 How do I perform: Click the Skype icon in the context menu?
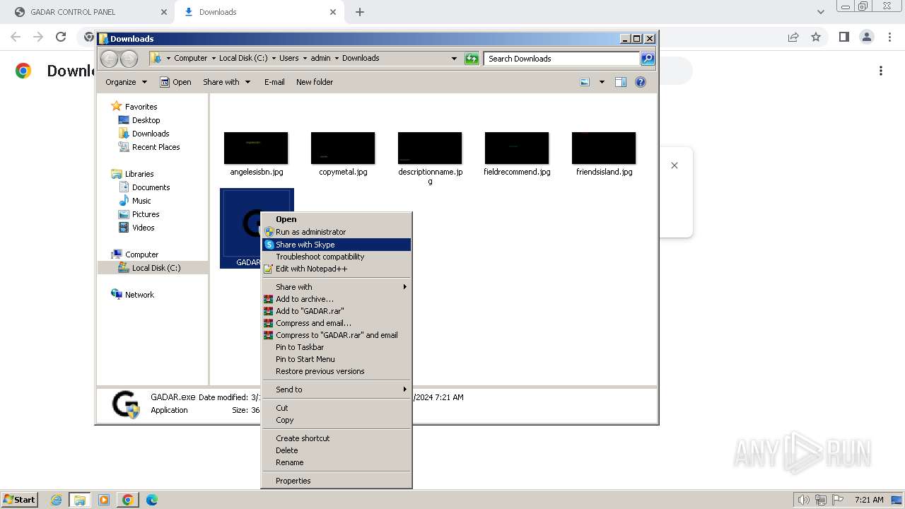pyautogui.click(x=269, y=245)
